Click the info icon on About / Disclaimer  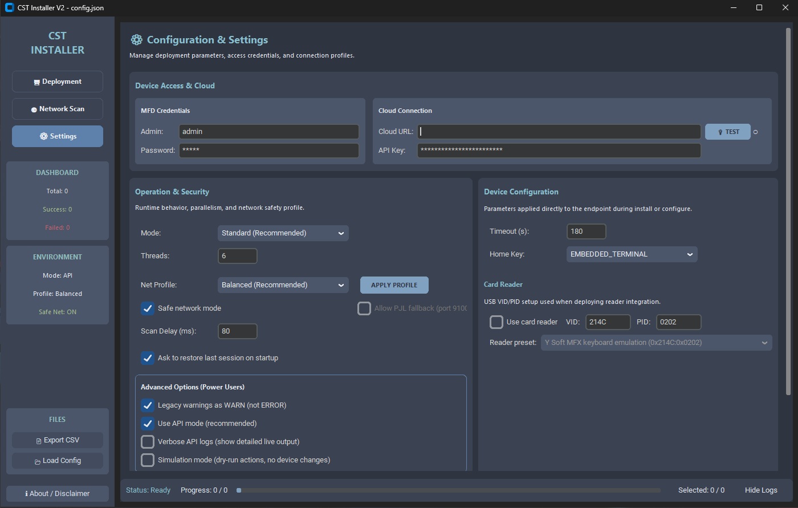27,494
